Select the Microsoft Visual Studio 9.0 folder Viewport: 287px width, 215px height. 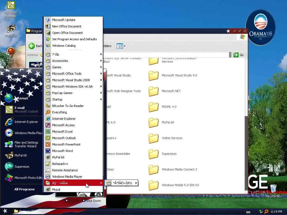173,75
